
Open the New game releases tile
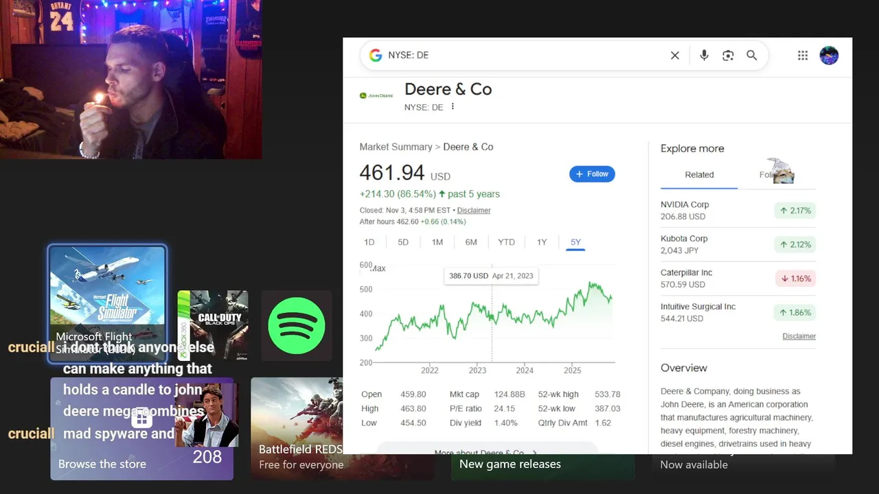(x=543, y=466)
